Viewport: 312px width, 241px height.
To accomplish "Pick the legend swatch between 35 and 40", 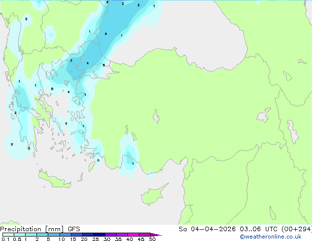I will pyautogui.click(x=122, y=235).
